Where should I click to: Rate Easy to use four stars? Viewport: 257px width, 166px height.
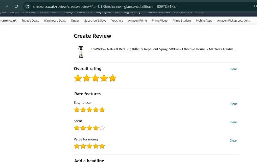click(96, 110)
